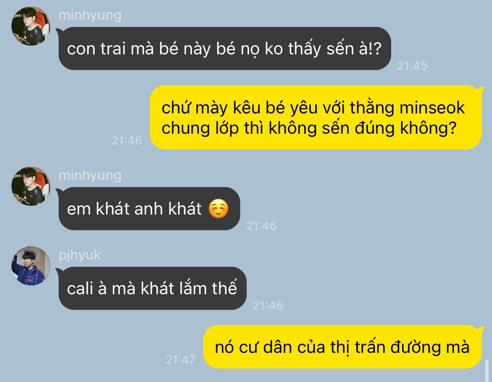Viewport: 492px width, 382px height.
Task: Tap the minhyung name above the first message
Action: click(x=90, y=15)
